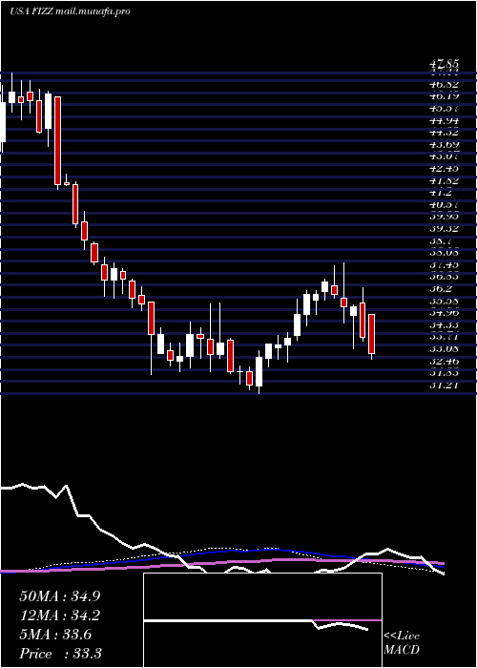Click the 'USA FIZZ mail.munafa.pro' chart title
Viewport: 477px width, 668px height.
[x=70, y=11]
